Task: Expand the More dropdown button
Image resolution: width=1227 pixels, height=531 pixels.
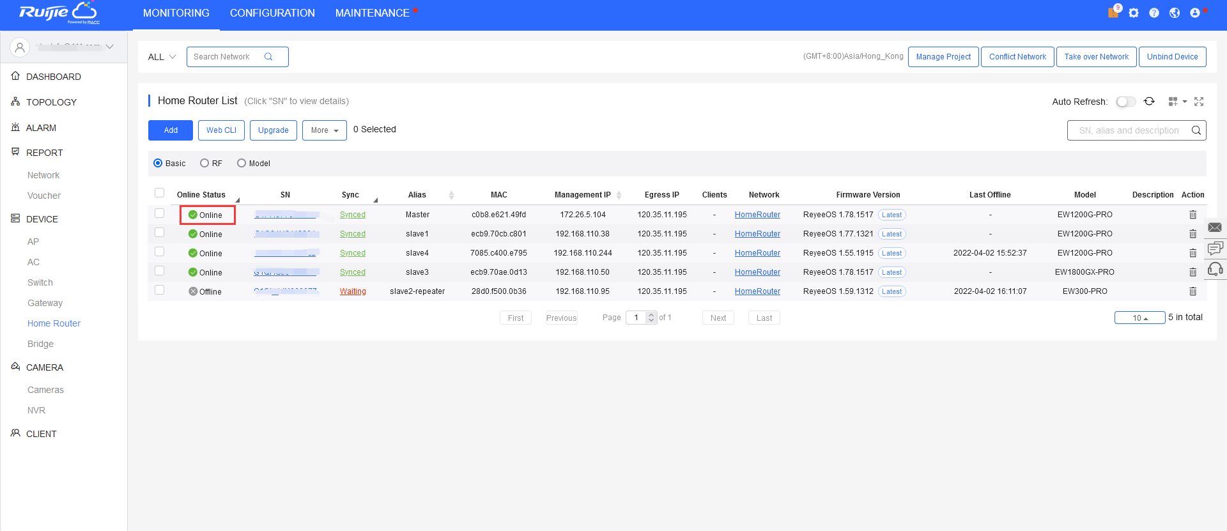Action: (x=324, y=130)
